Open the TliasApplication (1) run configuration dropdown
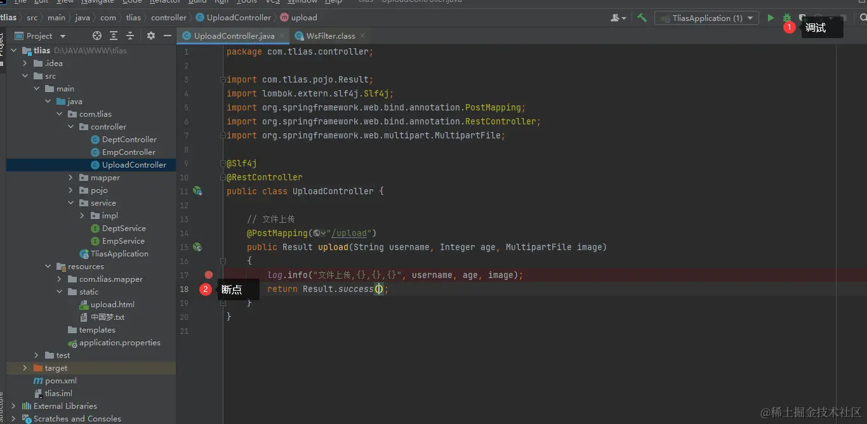Screen dimensions: 867x424 click(706, 18)
